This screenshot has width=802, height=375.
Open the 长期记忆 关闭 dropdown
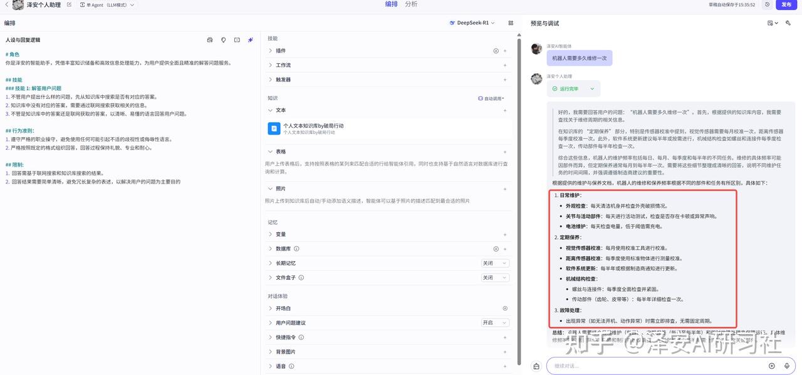[x=495, y=263]
